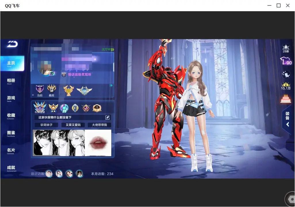Click the first recent visitor avatar
Image resolution: width=295 pixels, height=207 pixels.
(49, 174)
